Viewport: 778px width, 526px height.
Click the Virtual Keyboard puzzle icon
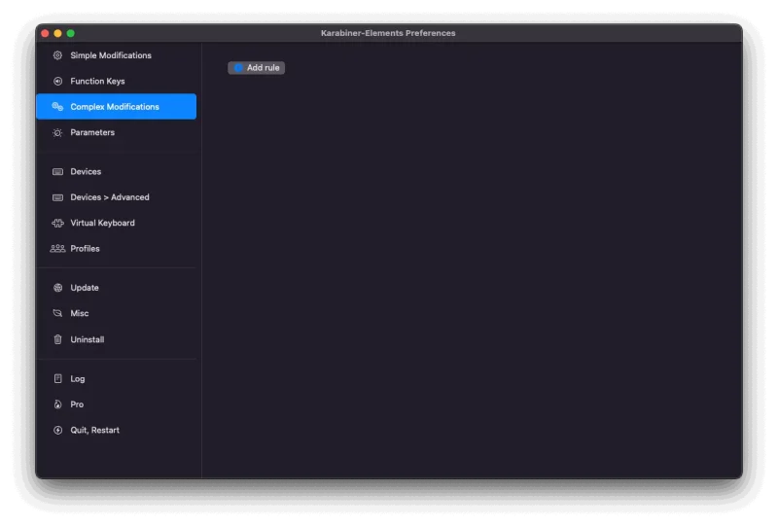[57, 224]
